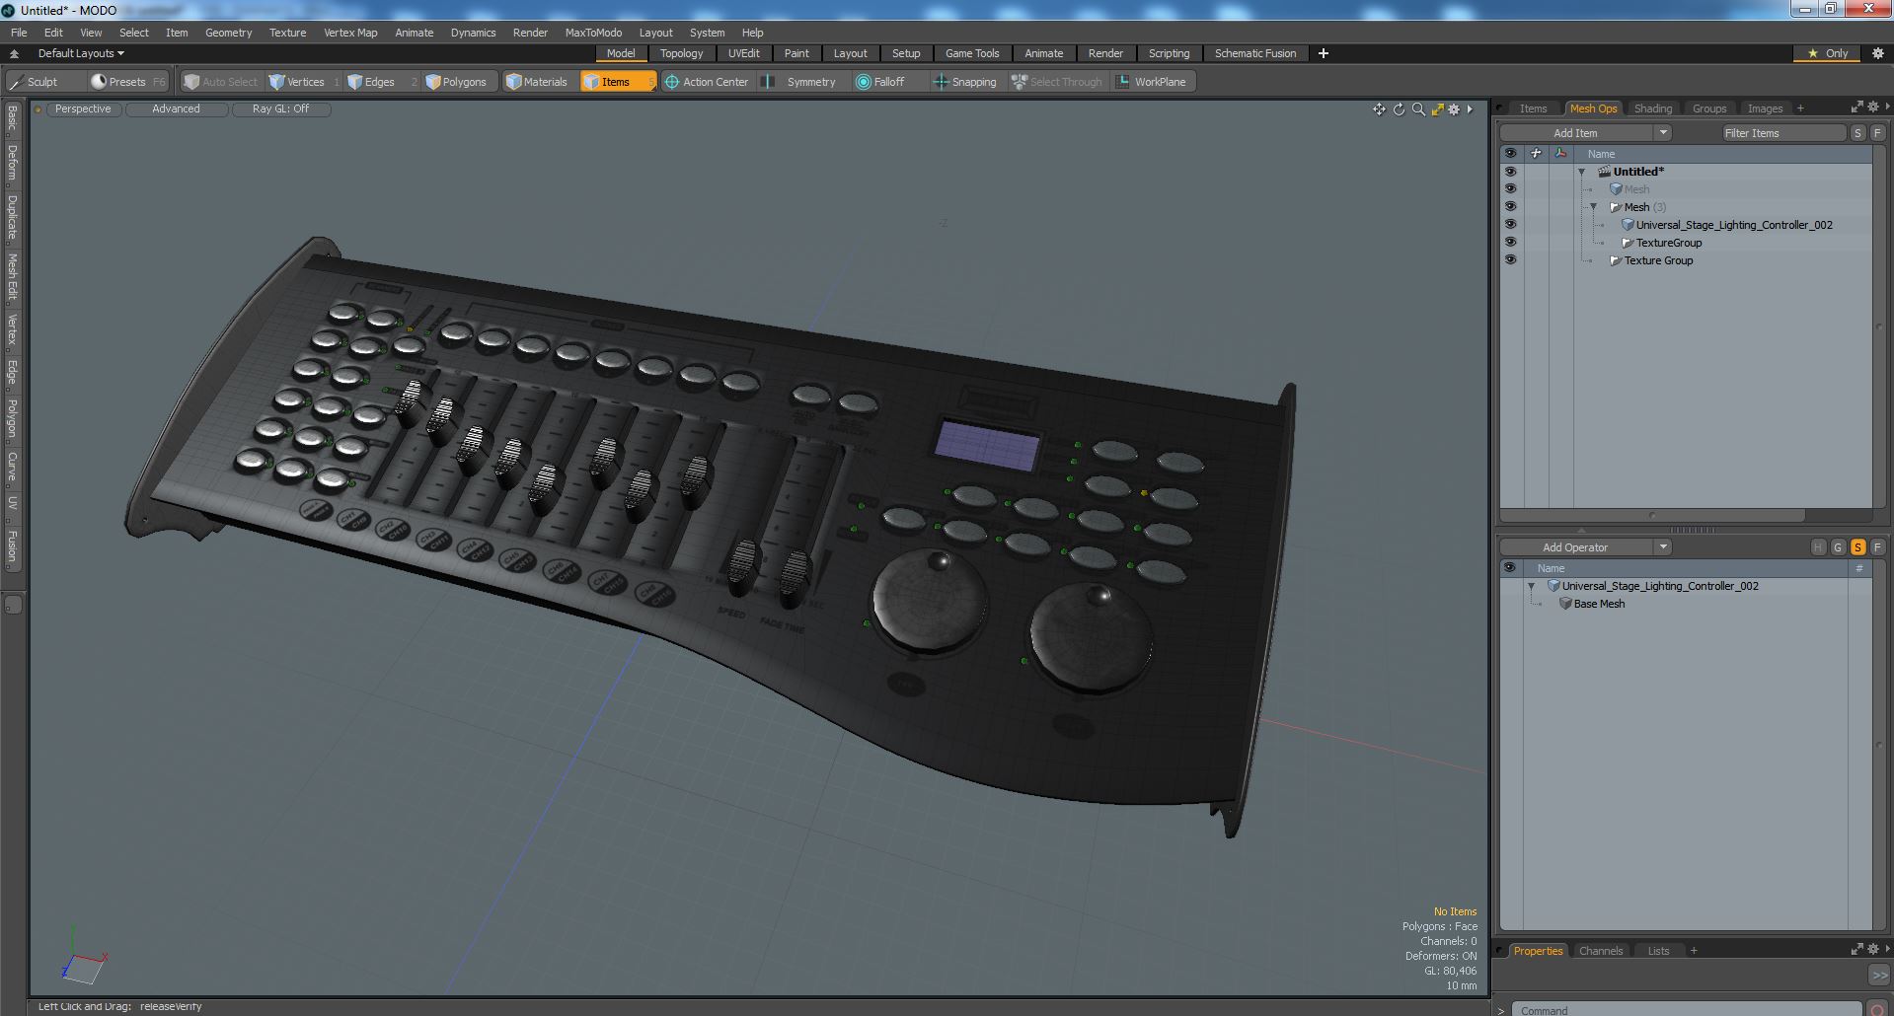Toggle Symmetry on or off
Screen dimensions: 1894x1016
(801, 82)
